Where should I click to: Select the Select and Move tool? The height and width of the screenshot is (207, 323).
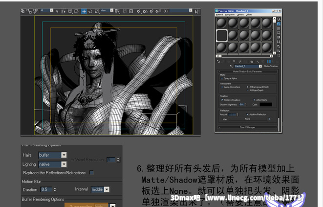point(84,11)
